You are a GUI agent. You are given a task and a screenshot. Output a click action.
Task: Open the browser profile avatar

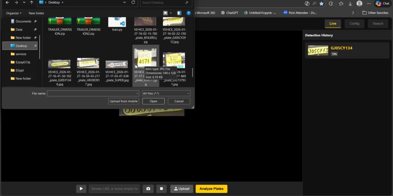point(360,4)
